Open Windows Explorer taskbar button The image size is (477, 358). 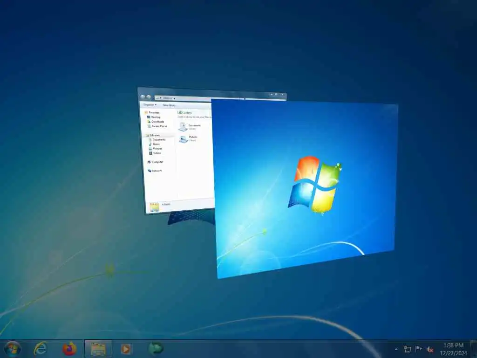click(x=98, y=349)
